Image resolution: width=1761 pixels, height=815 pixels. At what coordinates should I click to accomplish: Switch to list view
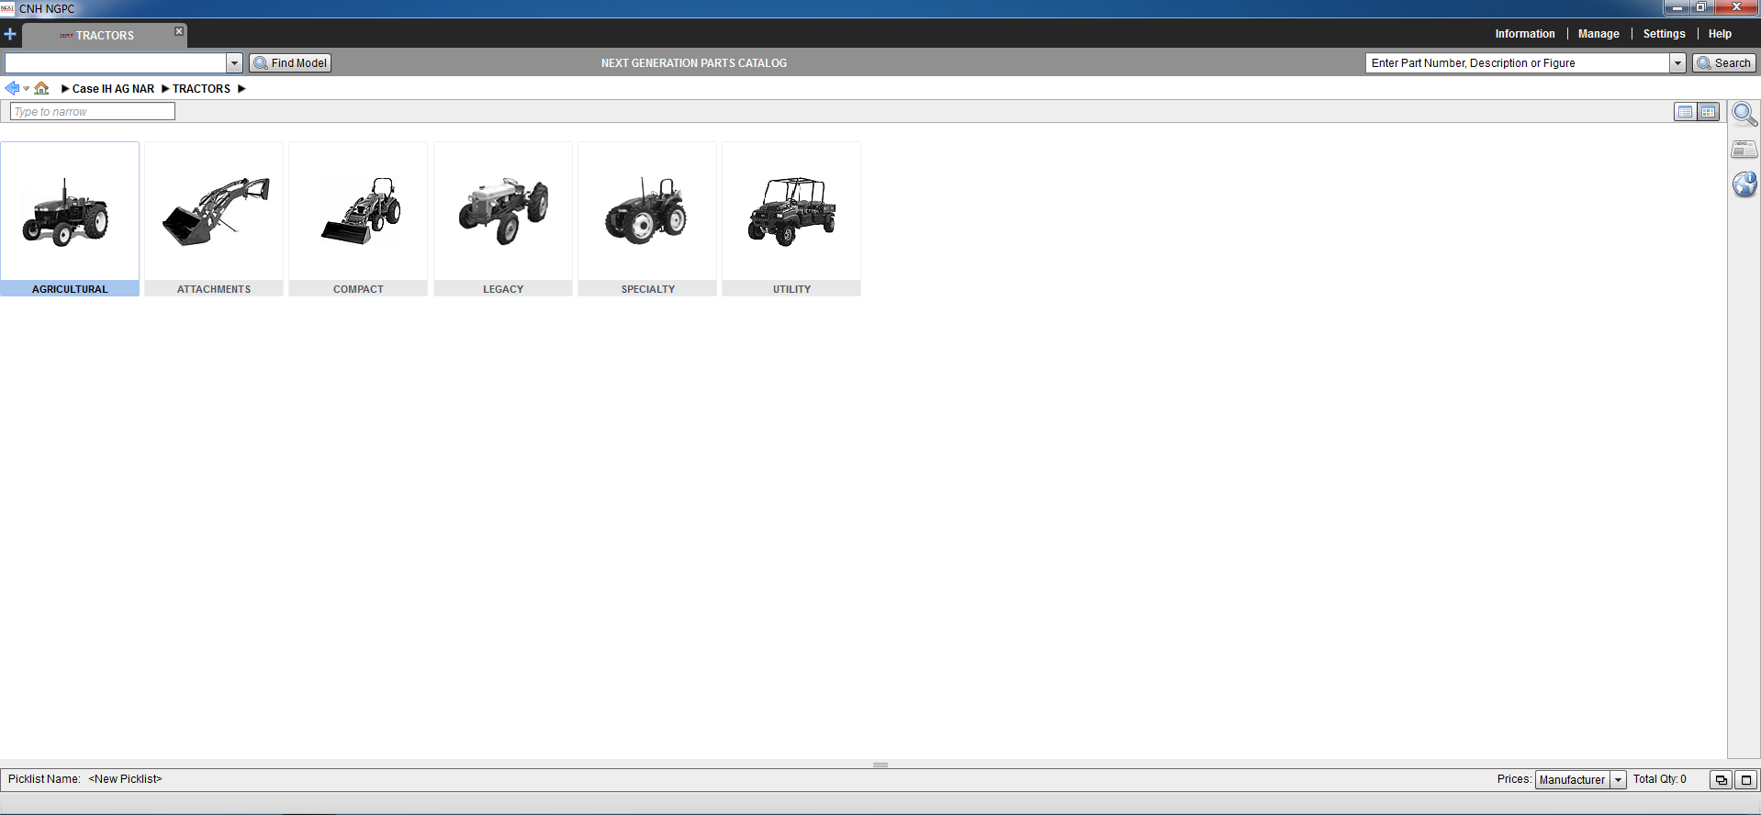1685,112
